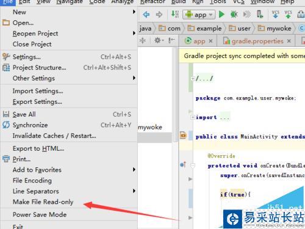Close the app editor tab
Image resolution: width=305 pixels, height=229 pixels.
pyautogui.click(x=210, y=41)
